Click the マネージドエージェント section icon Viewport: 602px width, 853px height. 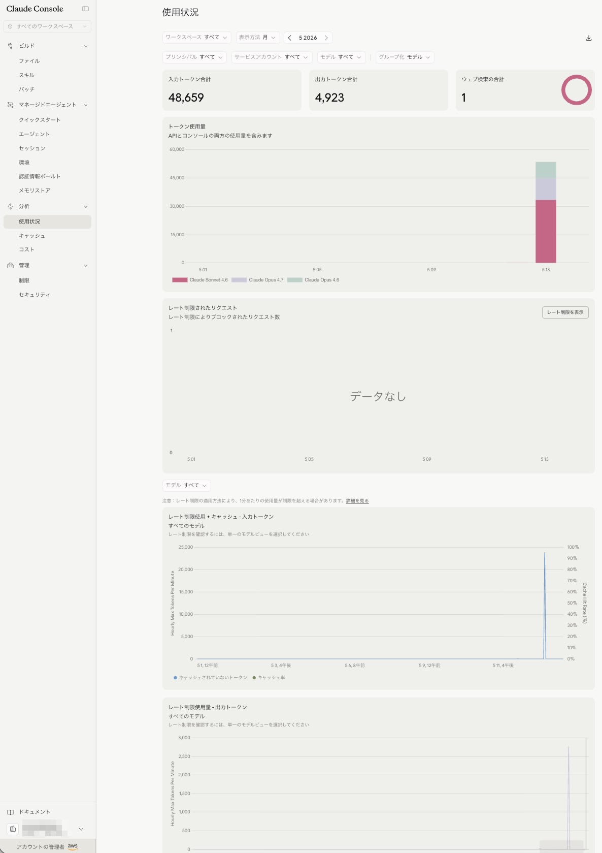(10, 105)
